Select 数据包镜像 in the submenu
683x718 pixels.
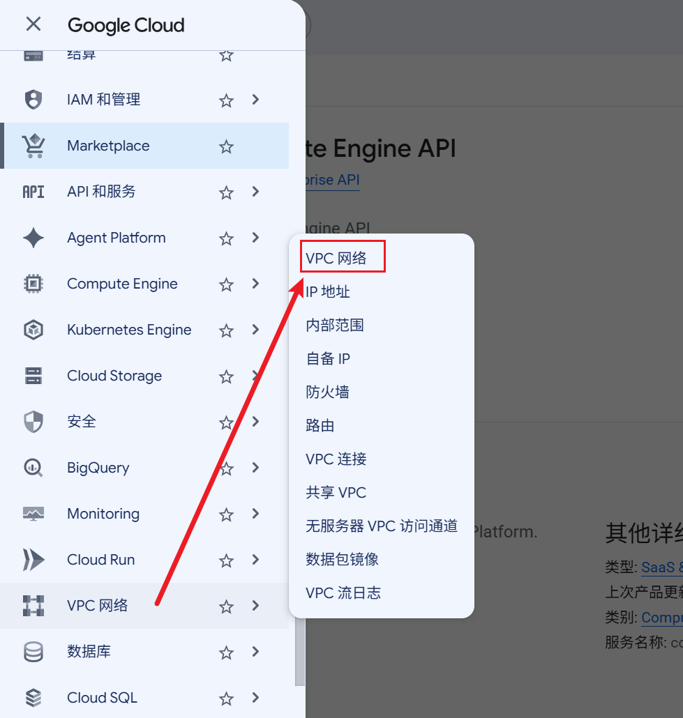pos(342,559)
